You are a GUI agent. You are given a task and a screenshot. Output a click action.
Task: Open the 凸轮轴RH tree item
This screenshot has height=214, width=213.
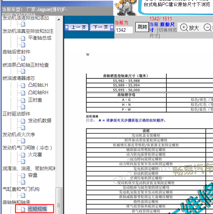pos(38,92)
